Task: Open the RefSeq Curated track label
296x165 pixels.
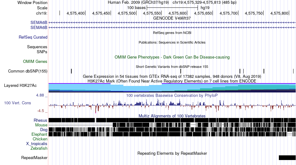Action: pyautogui.click(x=33, y=37)
